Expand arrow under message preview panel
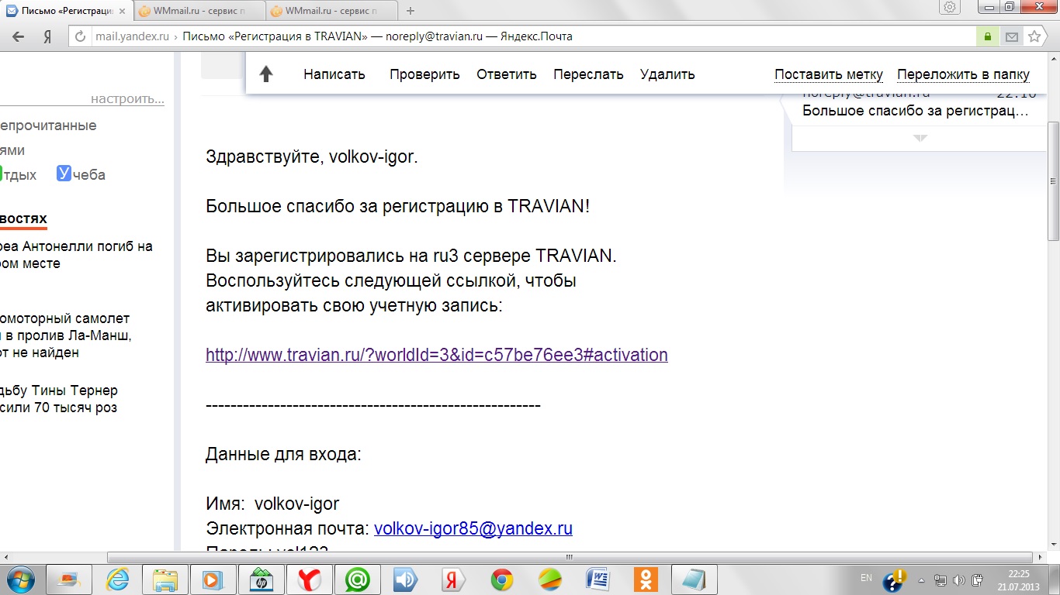Screen dimensions: 1060x595 (x=920, y=138)
